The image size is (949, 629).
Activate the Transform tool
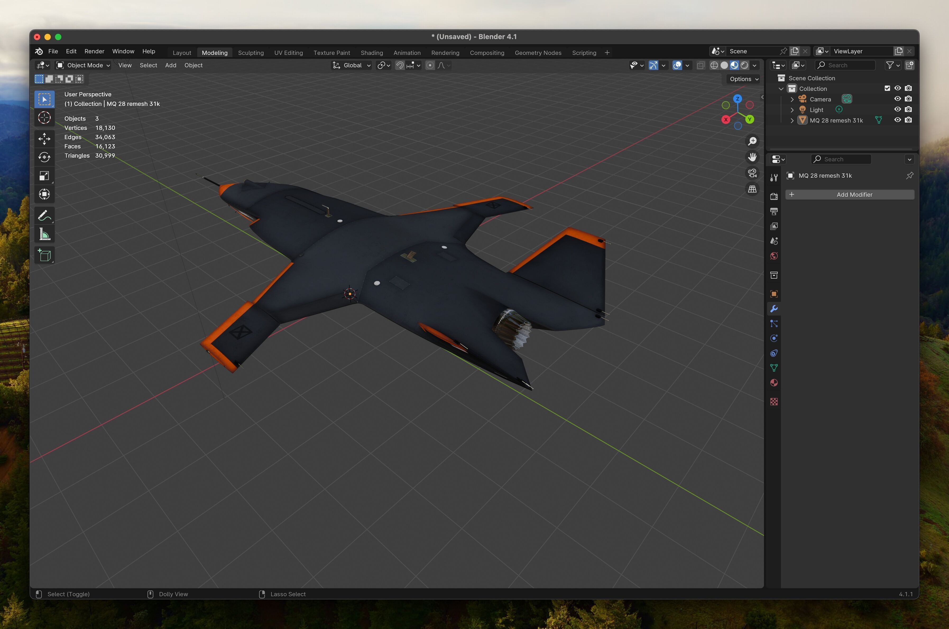44,195
